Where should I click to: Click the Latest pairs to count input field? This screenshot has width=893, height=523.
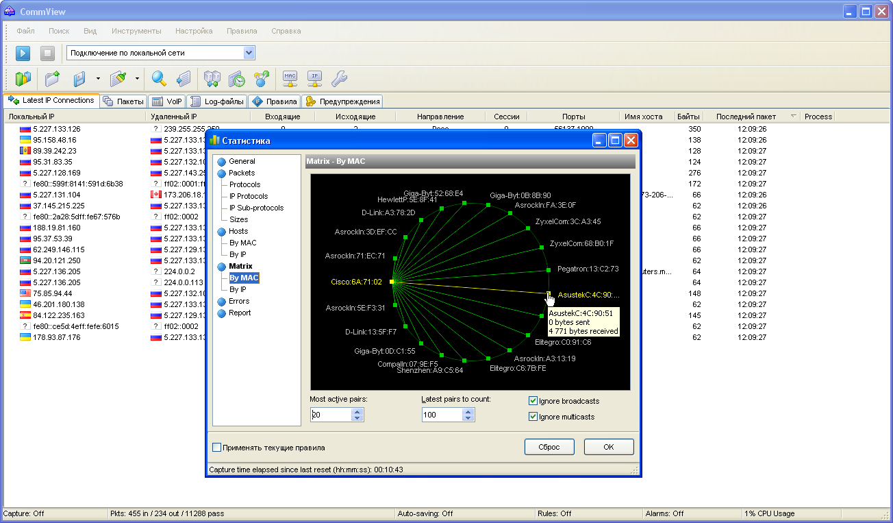(x=442, y=415)
